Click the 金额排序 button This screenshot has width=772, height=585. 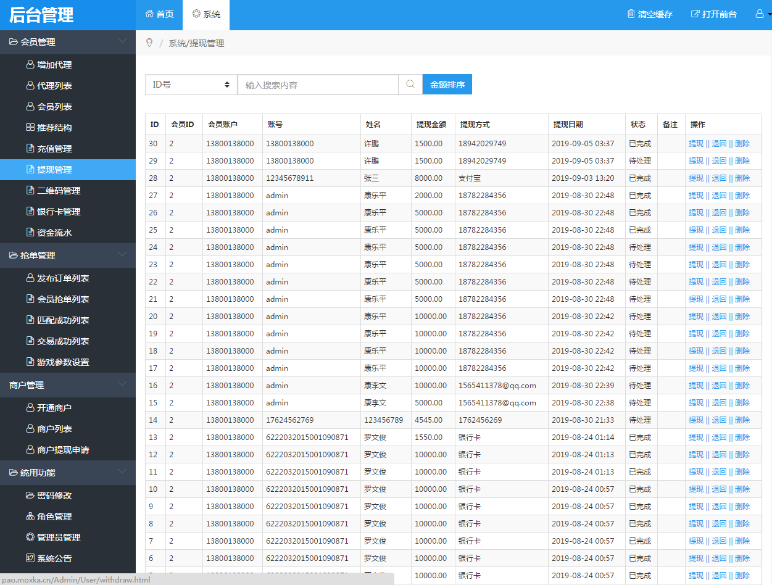pyautogui.click(x=447, y=85)
